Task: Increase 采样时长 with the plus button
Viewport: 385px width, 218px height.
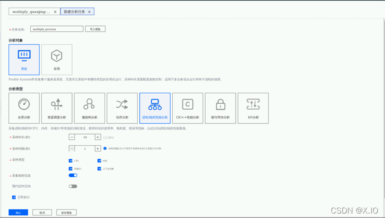Action: [x=98, y=137]
